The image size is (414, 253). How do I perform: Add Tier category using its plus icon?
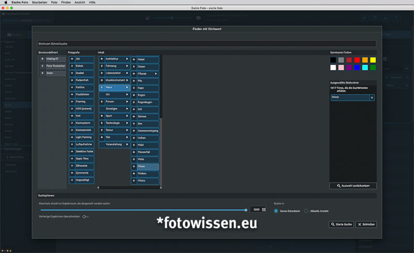pos(101,137)
